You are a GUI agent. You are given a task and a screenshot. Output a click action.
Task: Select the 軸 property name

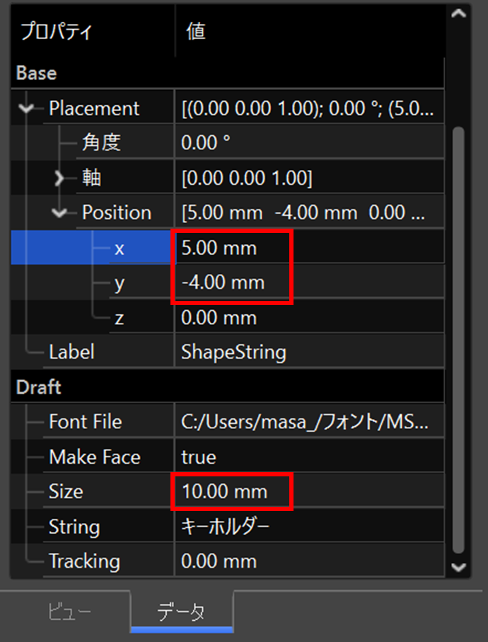[x=91, y=178]
